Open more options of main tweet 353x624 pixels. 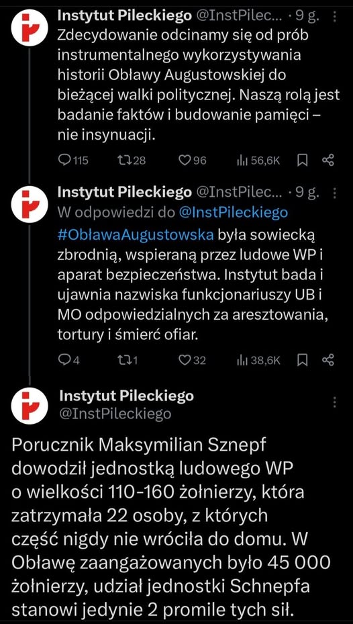[334, 402]
